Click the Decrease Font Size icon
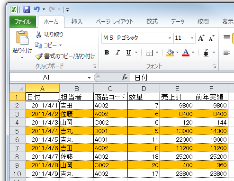Viewport: 234px width, 181px height. (212, 38)
